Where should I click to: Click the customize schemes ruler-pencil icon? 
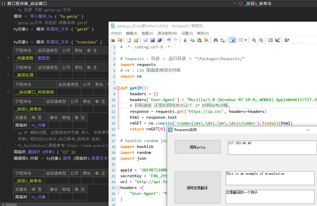[x=277, y=40]
